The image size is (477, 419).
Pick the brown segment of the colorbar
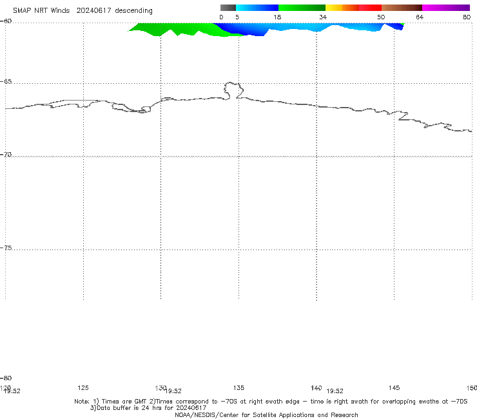[x=402, y=8]
